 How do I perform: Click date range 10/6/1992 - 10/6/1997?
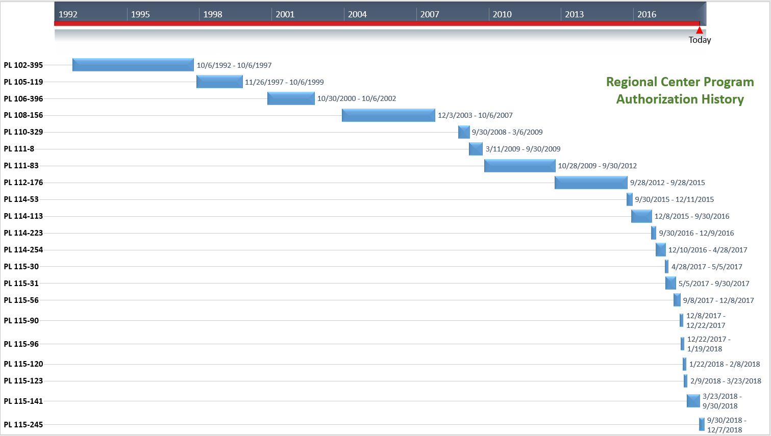coord(234,65)
